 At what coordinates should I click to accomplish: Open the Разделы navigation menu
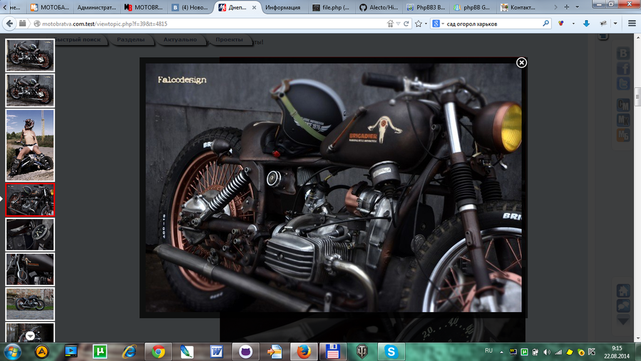tap(131, 40)
